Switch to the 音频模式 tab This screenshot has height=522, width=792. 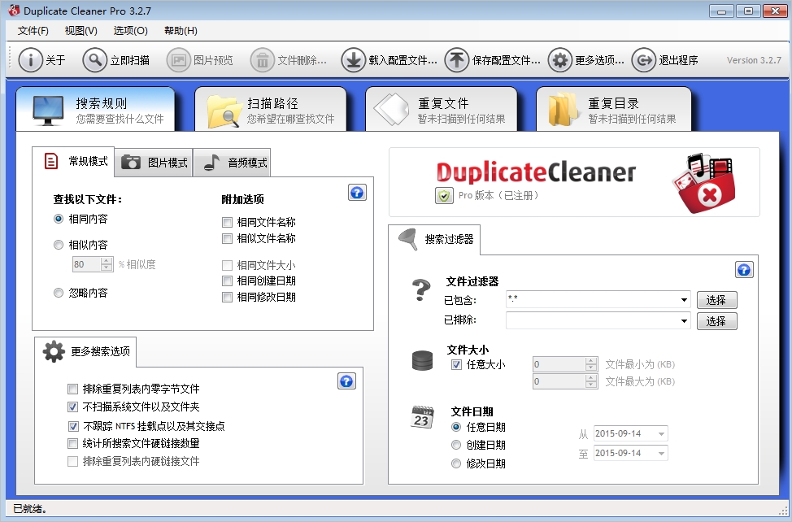click(x=232, y=163)
